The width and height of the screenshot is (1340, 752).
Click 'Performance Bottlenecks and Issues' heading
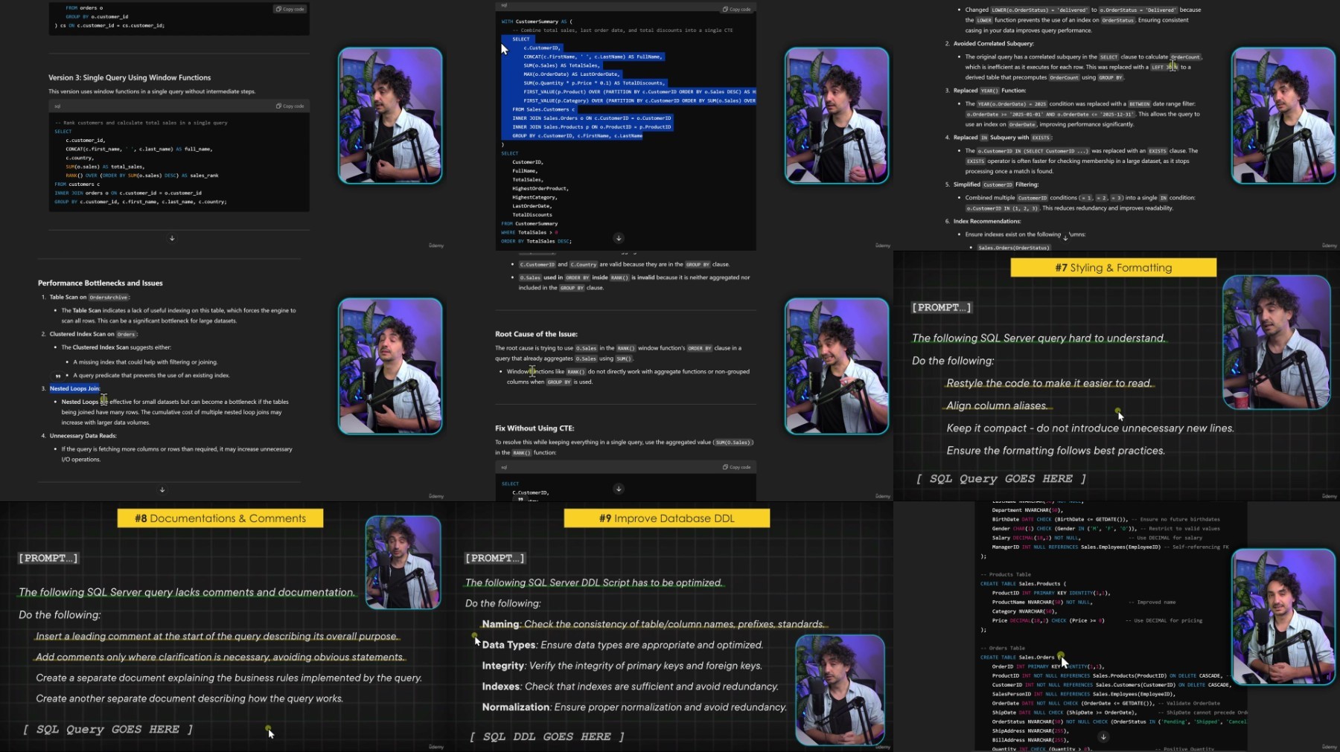(100, 283)
